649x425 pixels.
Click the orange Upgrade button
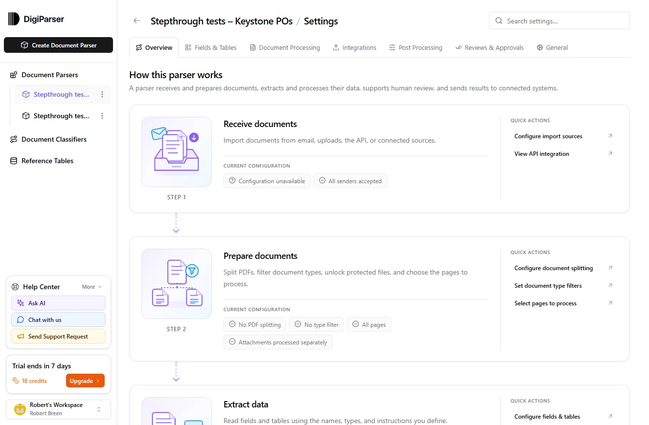[85, 381]
